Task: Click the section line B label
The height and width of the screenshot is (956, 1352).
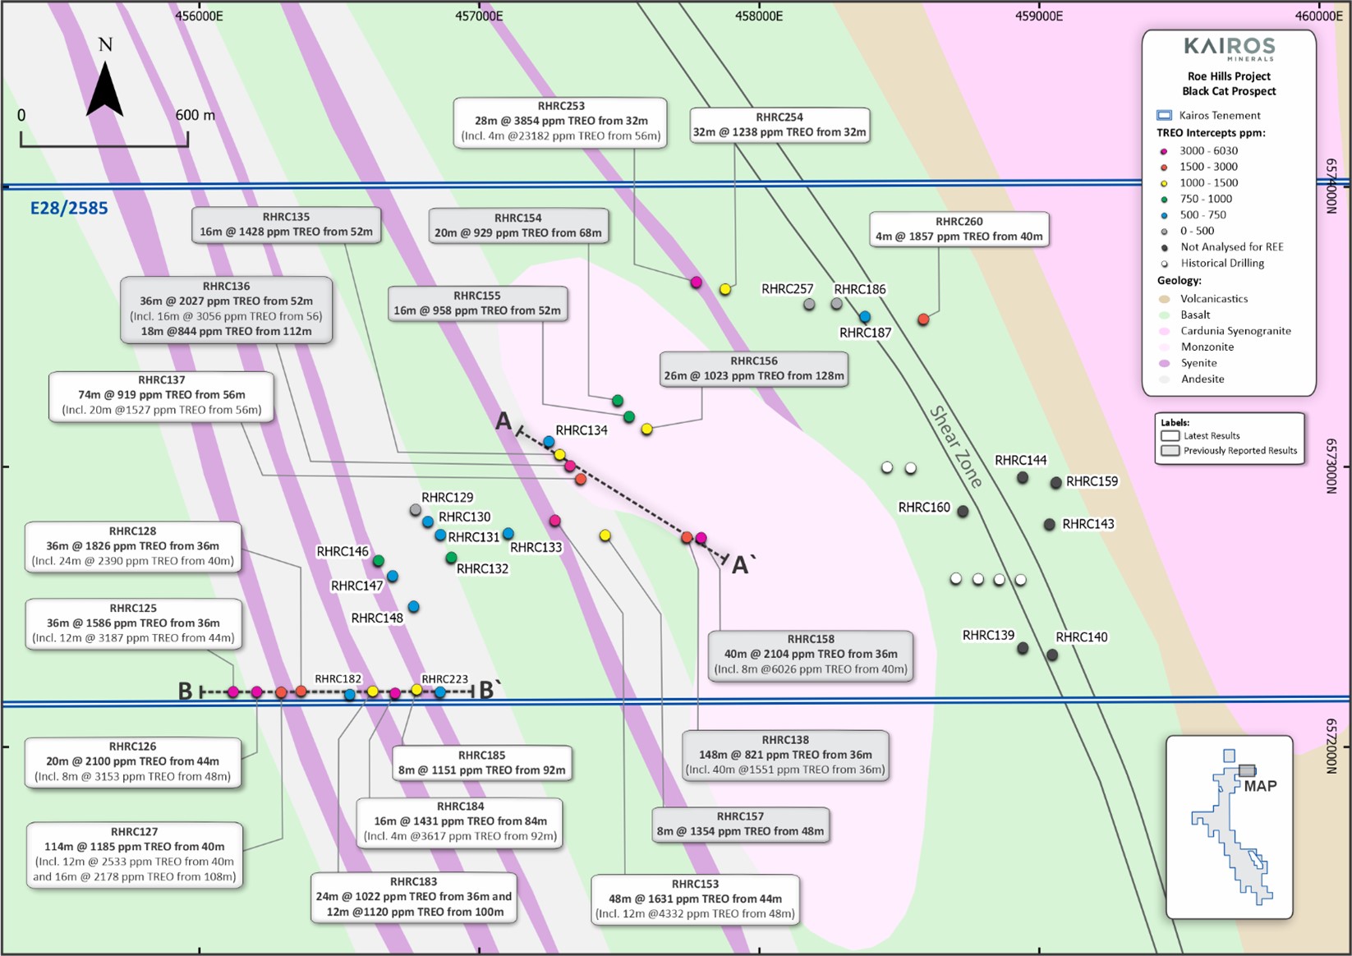Action: click(186, 692)
